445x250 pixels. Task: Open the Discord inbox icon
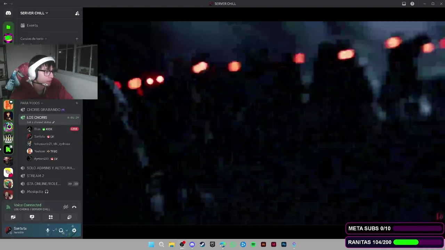[404, 3]
